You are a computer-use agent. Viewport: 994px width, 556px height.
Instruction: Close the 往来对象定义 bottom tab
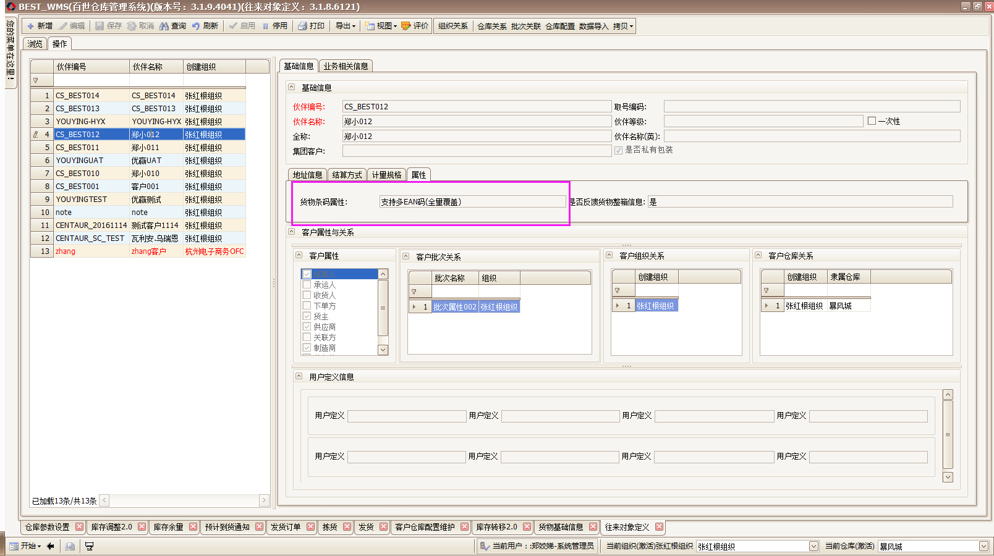659,527
